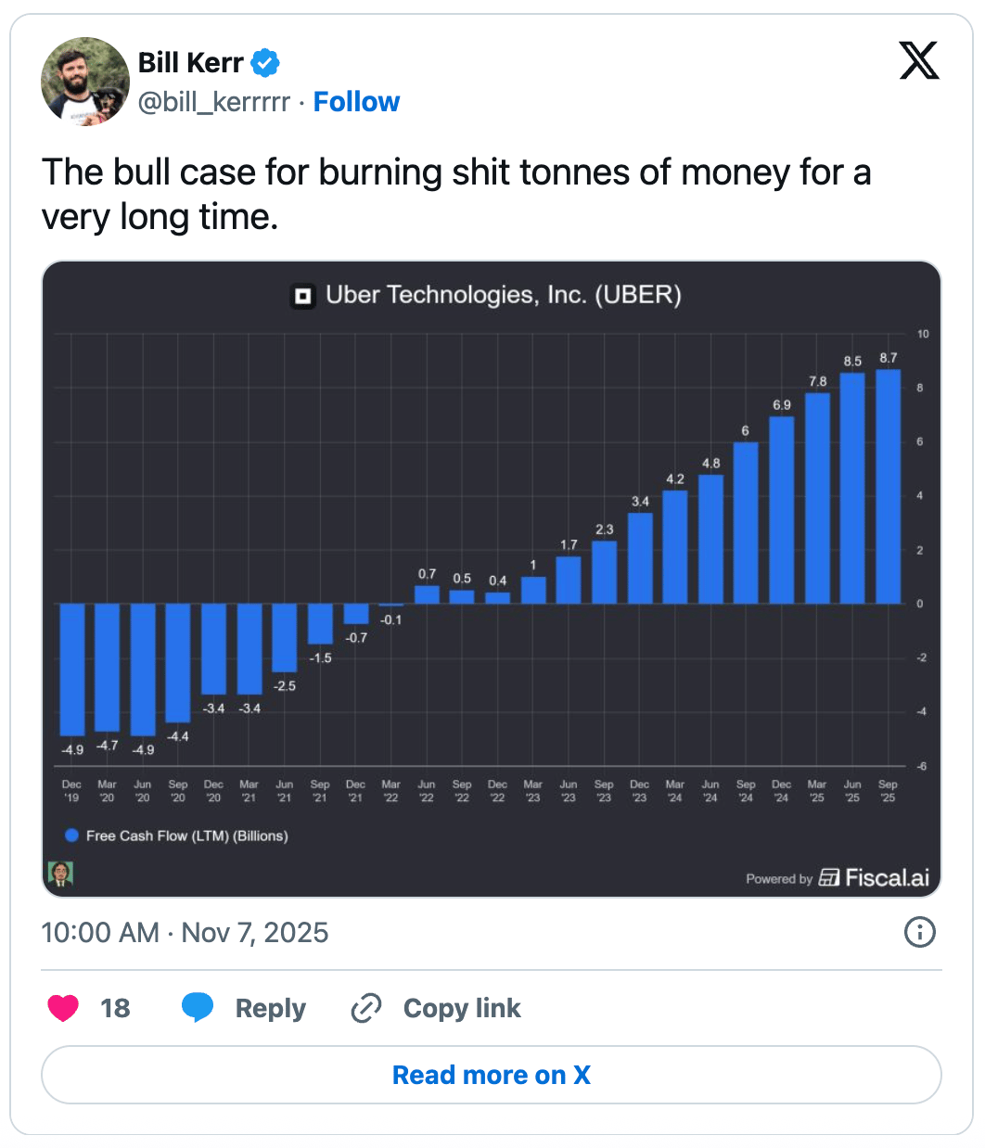This screenshot has width=985, height=1148.
Task: Click the Read more on X button
Action: tap(492, 1075)
